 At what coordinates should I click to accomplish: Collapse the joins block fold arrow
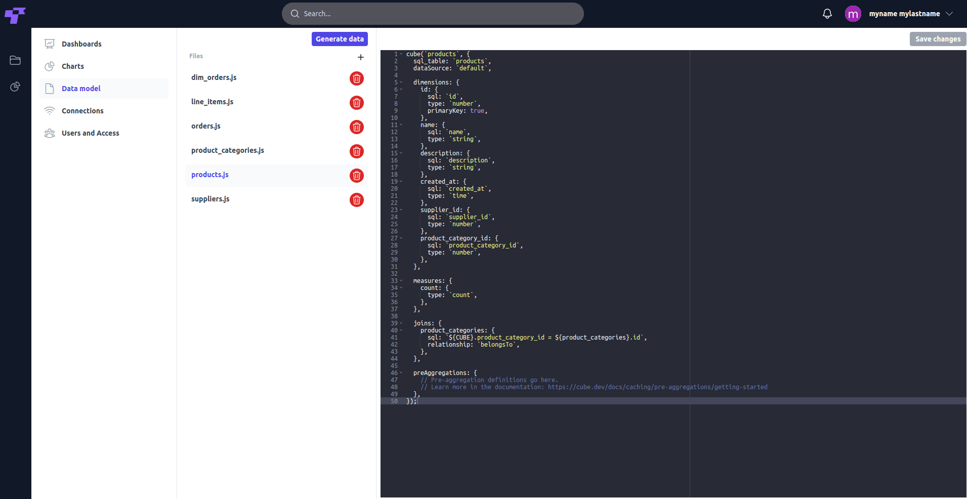[400, 323]
